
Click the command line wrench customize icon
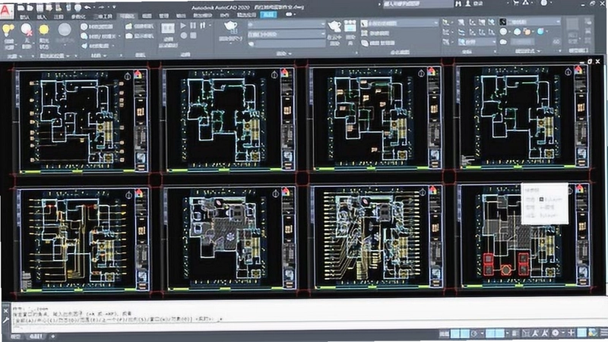(5, 320)
